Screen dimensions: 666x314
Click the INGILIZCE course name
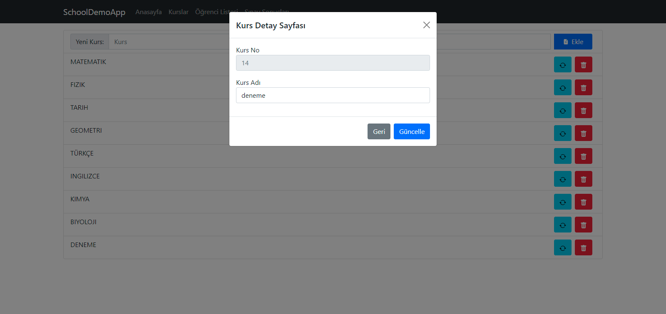[x=85, y=176]
